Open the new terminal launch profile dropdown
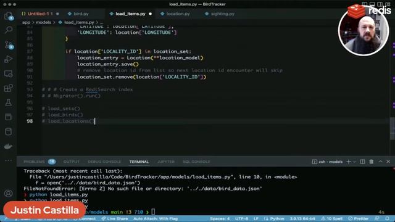 point(354,162)
